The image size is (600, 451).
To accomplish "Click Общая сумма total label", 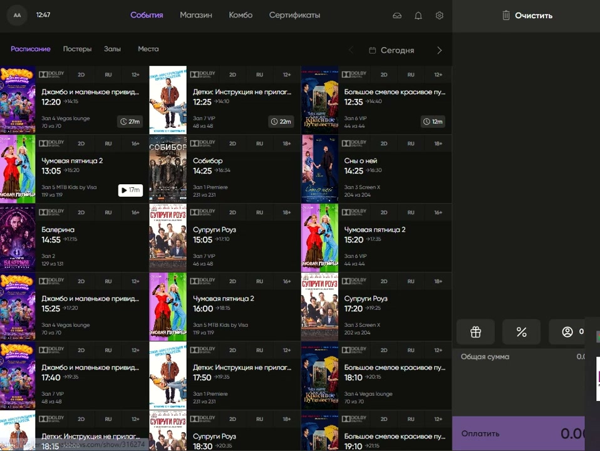I will [485, 357].
